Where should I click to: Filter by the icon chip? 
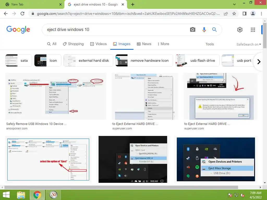click(x=48, y=60)
